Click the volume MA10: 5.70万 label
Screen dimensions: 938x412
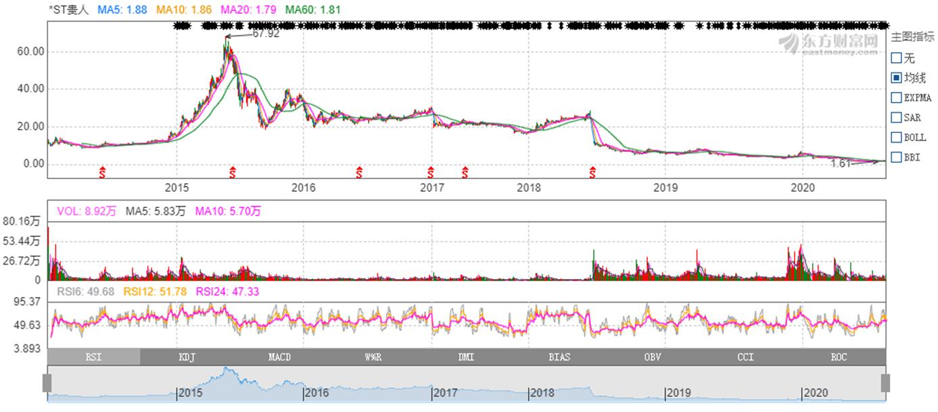click(x=228, y=211)
